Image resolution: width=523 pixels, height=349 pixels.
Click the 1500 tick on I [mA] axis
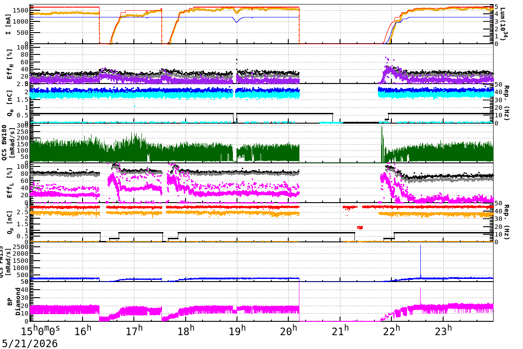[x=21, y=10]
